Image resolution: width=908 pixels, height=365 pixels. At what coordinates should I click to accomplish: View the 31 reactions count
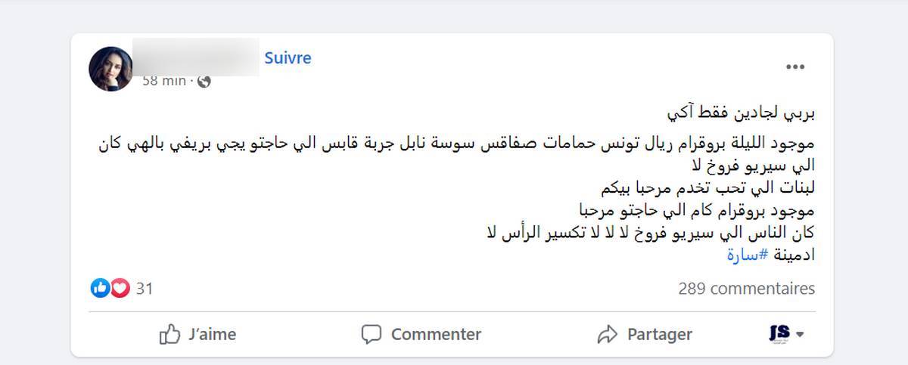[145, 289]
